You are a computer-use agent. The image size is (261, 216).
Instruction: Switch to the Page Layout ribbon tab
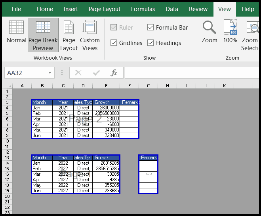tap(105, 9)
